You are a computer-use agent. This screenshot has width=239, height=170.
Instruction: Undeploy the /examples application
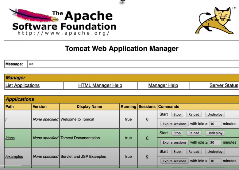(x=215, y=152)
